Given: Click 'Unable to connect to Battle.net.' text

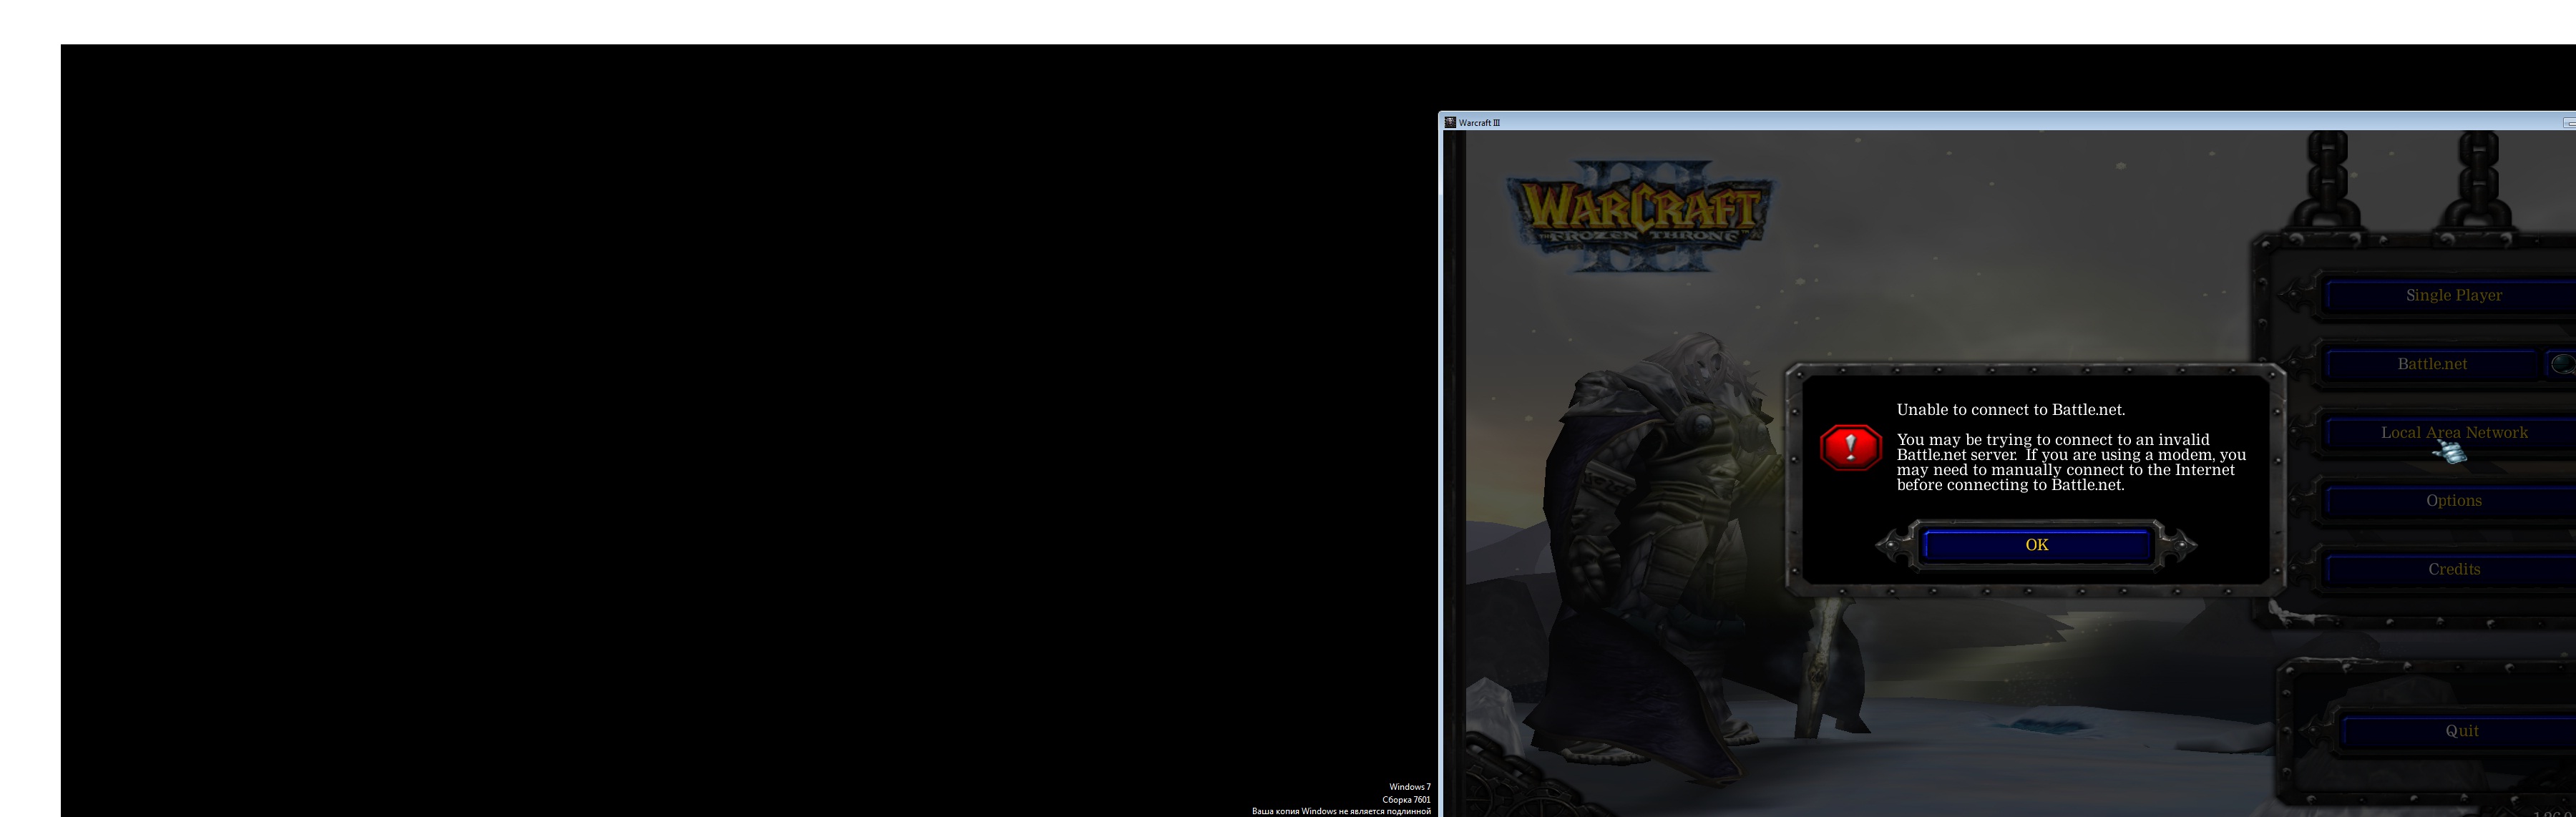Looking at the screenshot, I should coord(2010,410).
